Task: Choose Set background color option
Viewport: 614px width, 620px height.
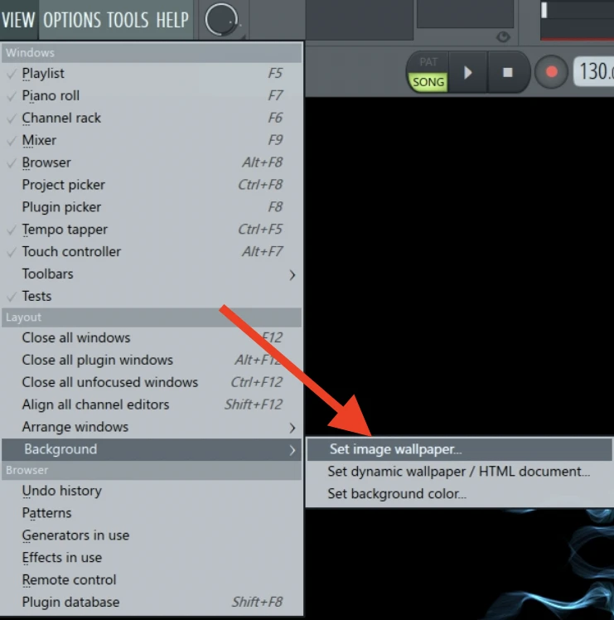Action: [x=397, y=494]
